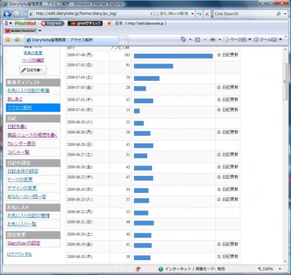Screen dimensions: 291x275
Task: Open the お気に入り一覧 link
Action: coord(22,224)
